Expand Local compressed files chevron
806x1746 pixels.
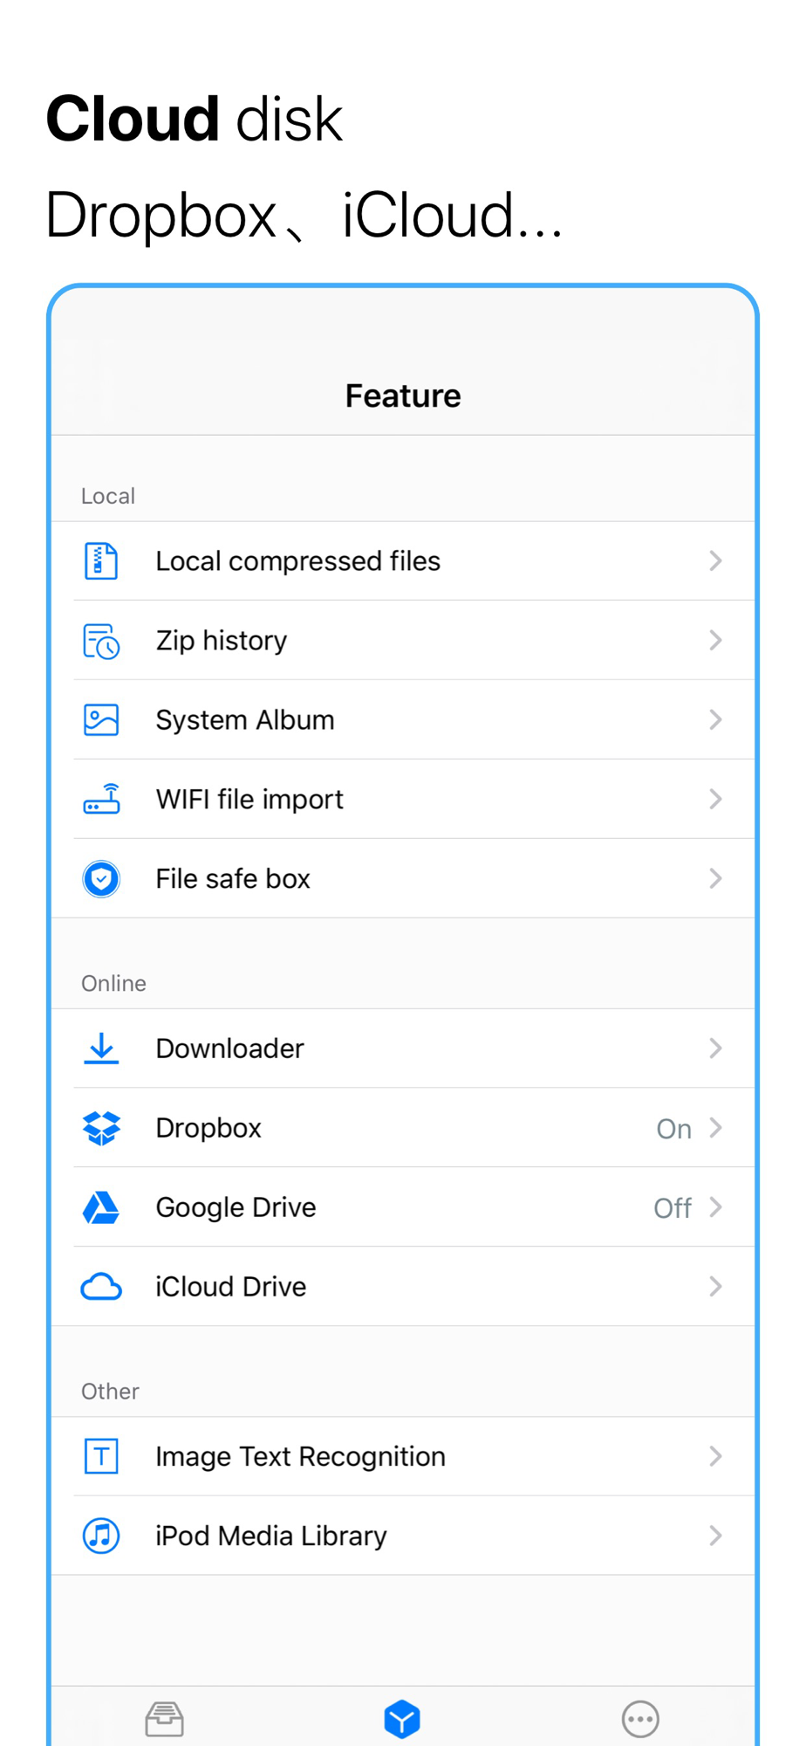(715, 560)
